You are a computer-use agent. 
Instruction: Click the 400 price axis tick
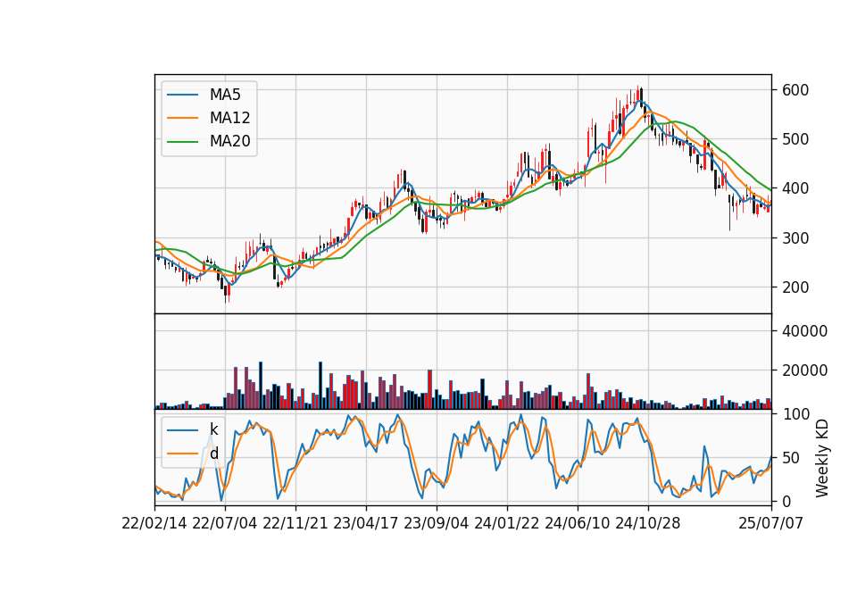795,188
